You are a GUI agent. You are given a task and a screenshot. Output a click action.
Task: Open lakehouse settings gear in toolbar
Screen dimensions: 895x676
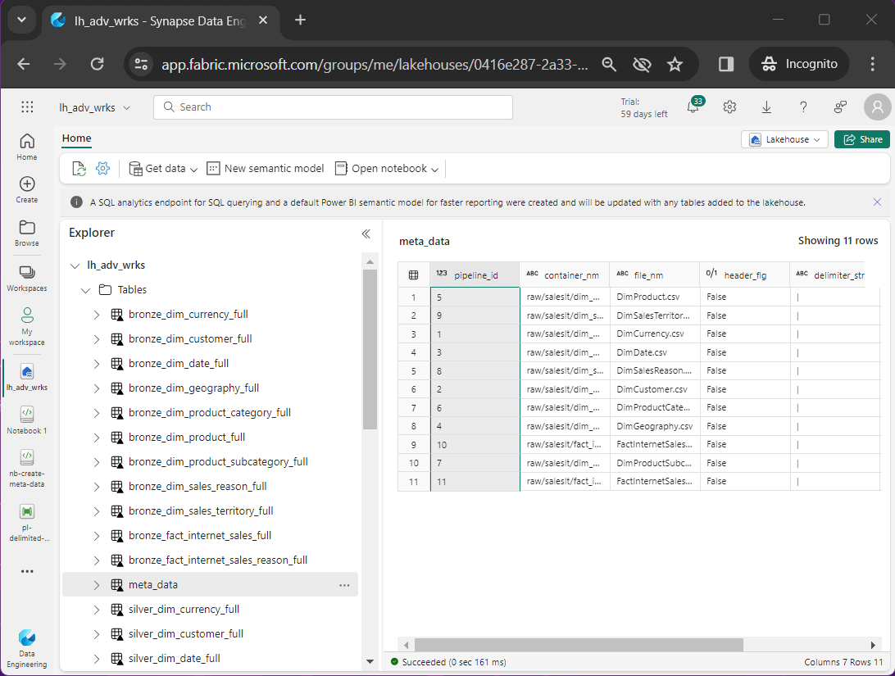[x=102, y=168]
